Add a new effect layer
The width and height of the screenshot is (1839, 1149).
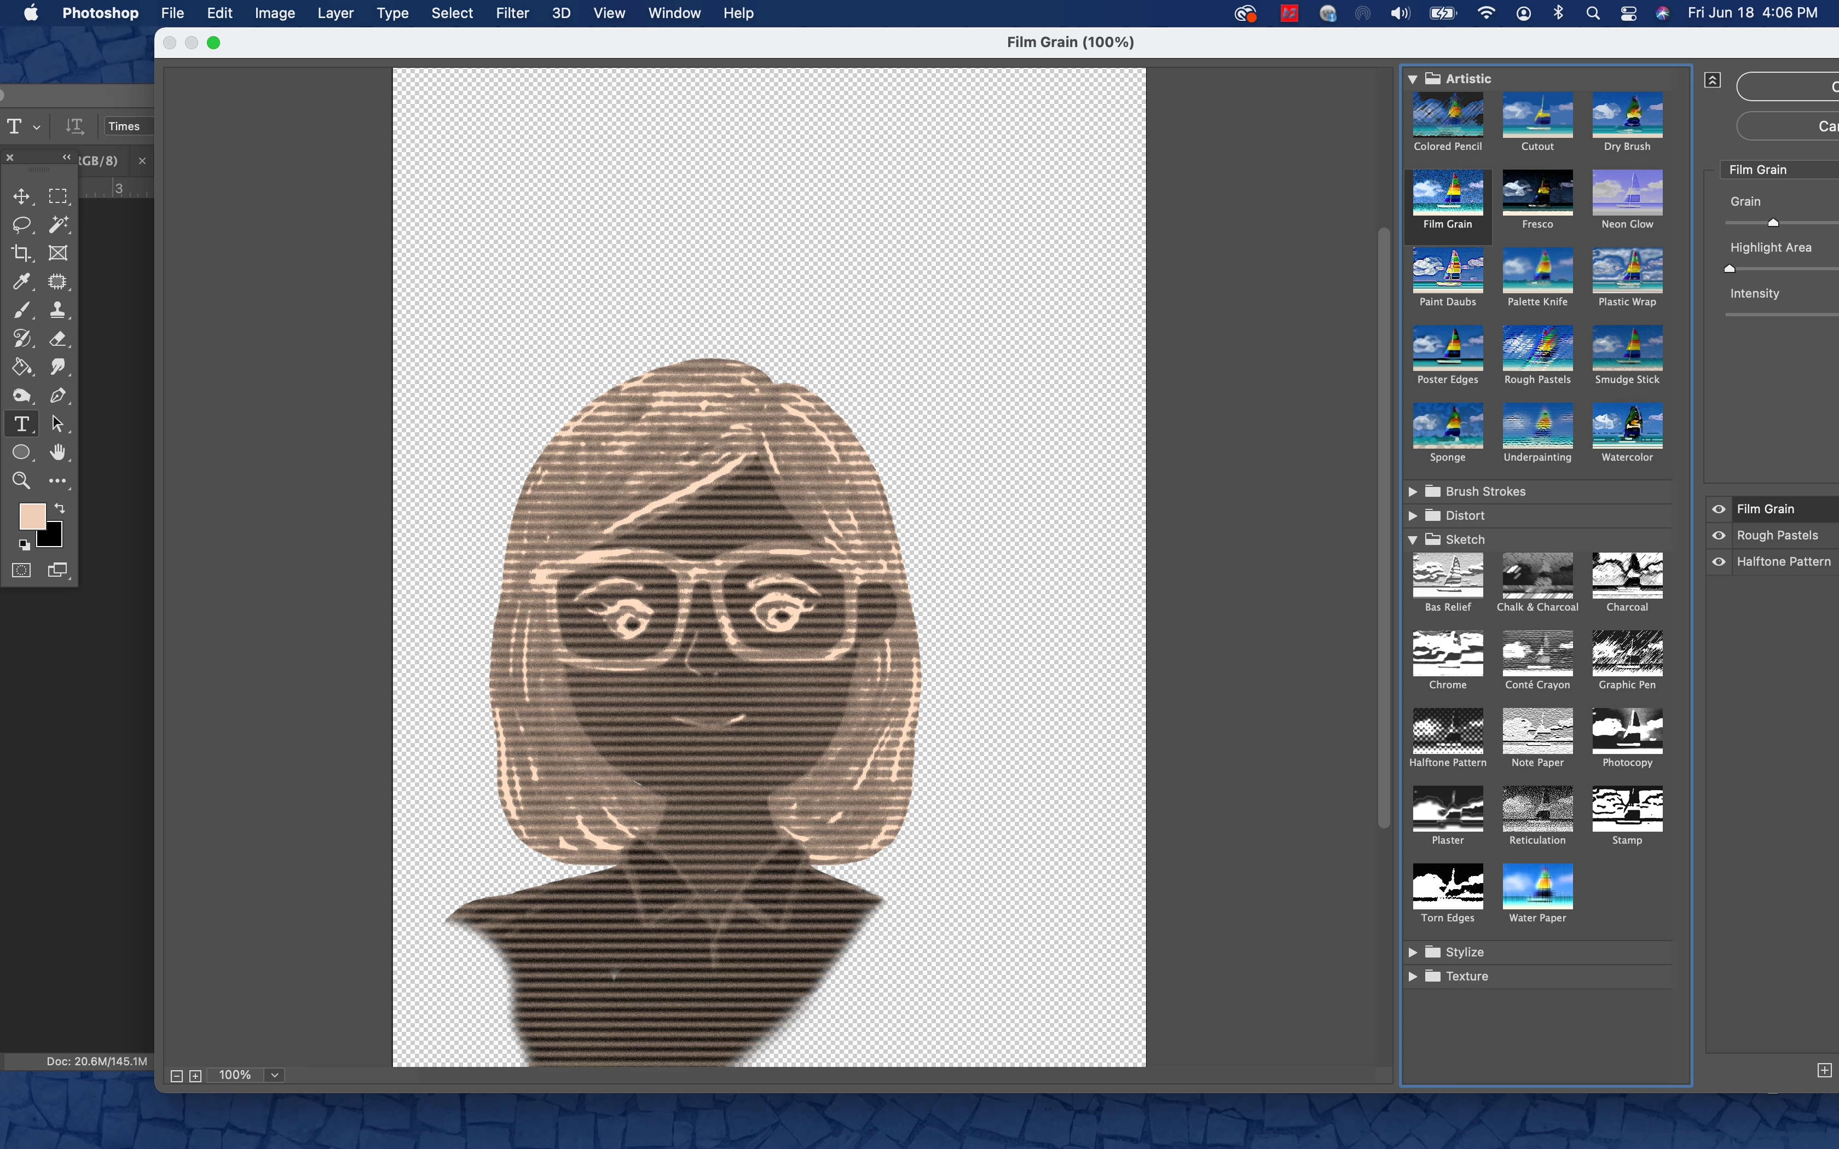[x=1824, y=1070]
